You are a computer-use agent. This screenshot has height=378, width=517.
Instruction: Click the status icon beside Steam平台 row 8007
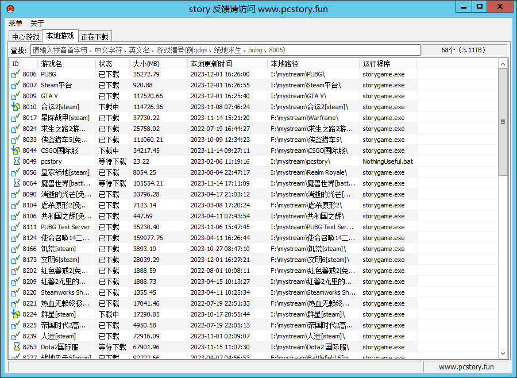tap(16, 85)
